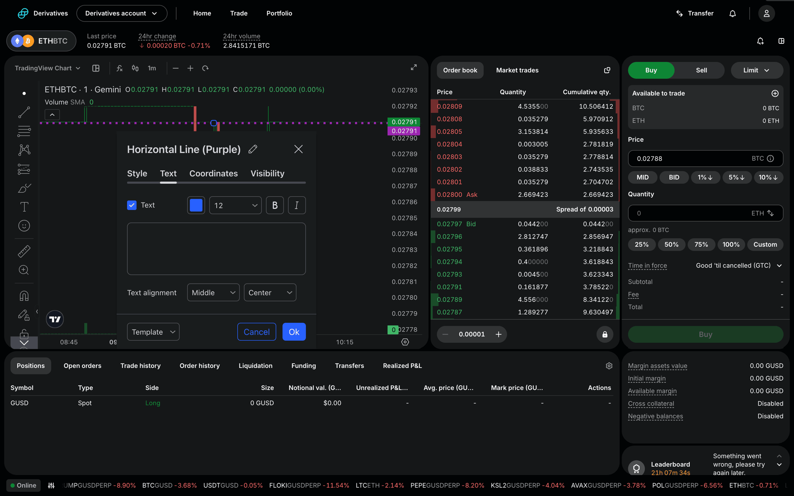This screenshot has height=496, width=794.
Task: Switch to Style tab
Action: 137,174
